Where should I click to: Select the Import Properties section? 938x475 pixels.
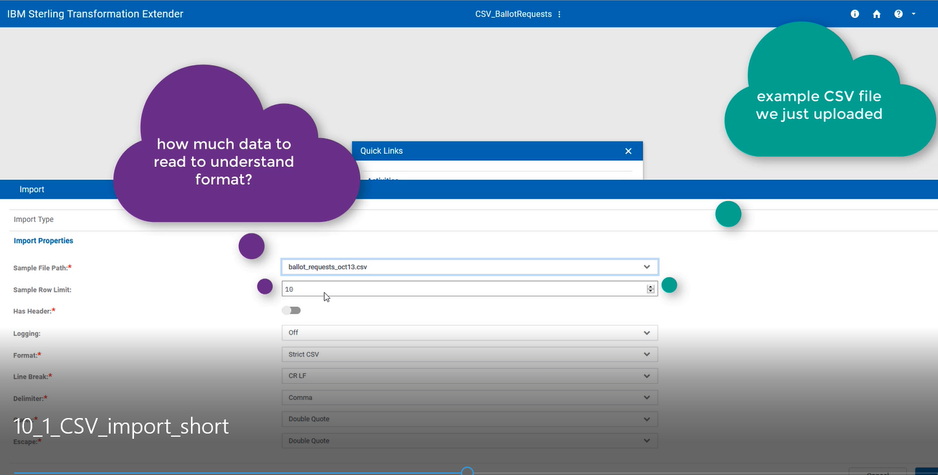coord(43,240)
